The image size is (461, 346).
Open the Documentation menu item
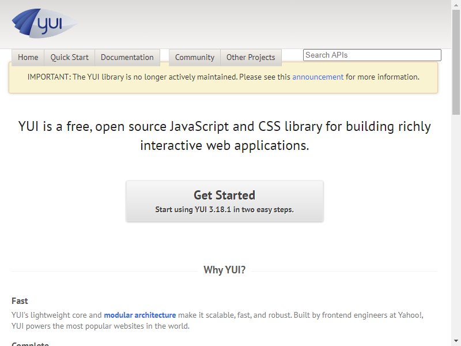[x=127, y=57]
